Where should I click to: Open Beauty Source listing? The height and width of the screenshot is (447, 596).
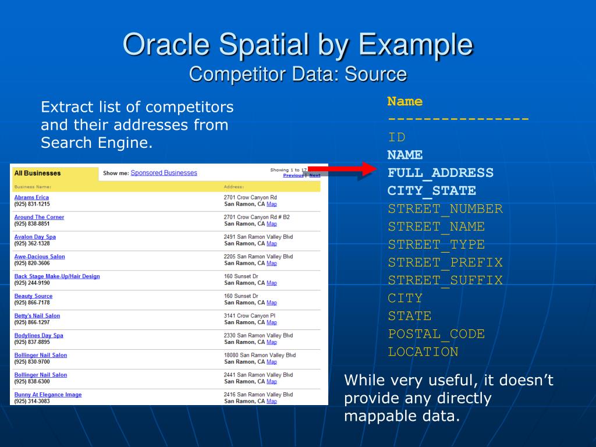33,296
